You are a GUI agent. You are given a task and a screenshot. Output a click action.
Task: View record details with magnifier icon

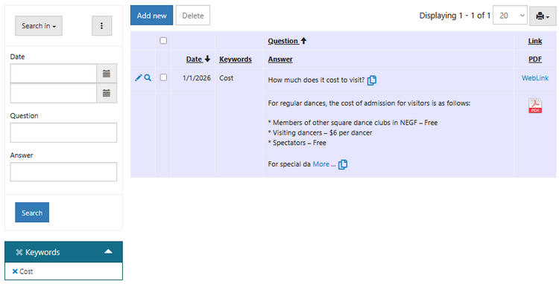(148, 78)
